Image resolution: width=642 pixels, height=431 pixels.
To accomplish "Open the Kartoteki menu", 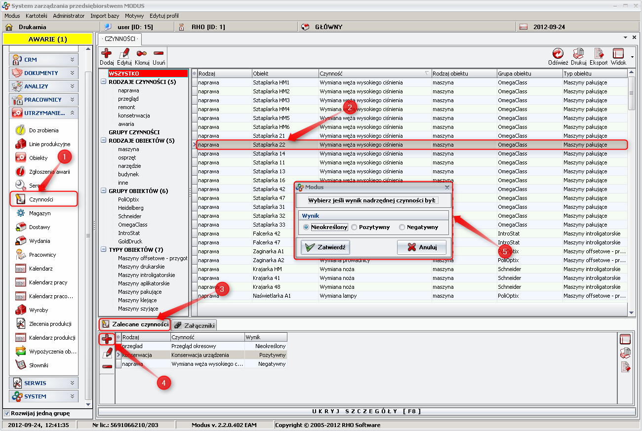I will (x=36, y=16).
